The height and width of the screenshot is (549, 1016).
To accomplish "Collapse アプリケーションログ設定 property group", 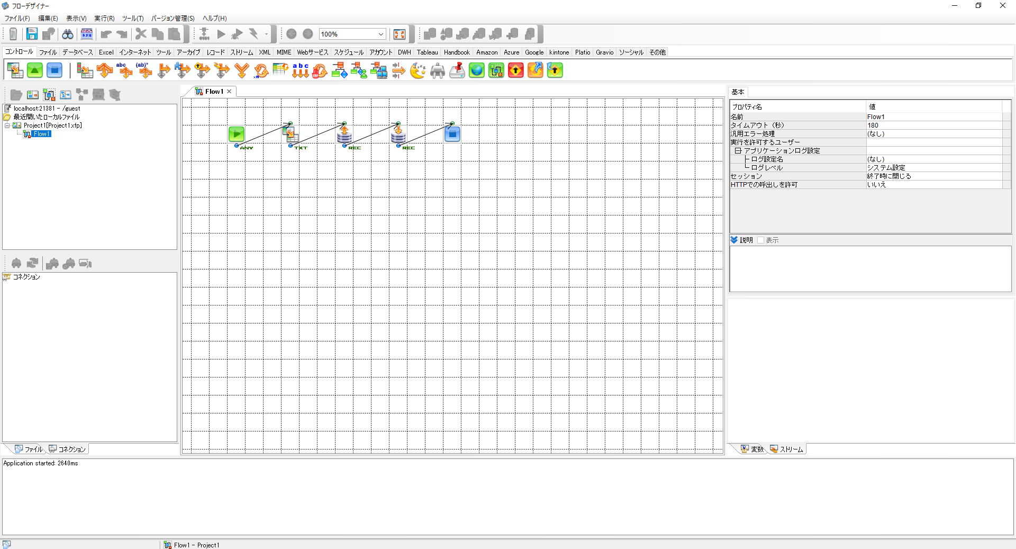I will point(738,151).
